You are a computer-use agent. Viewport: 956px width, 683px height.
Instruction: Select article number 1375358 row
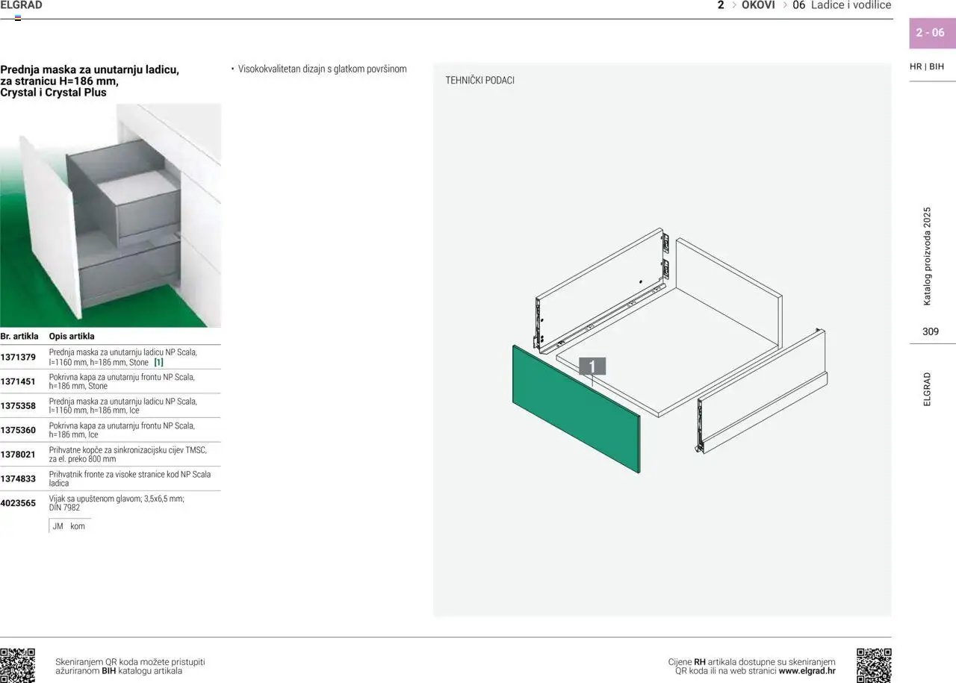(x=19, y=406)
